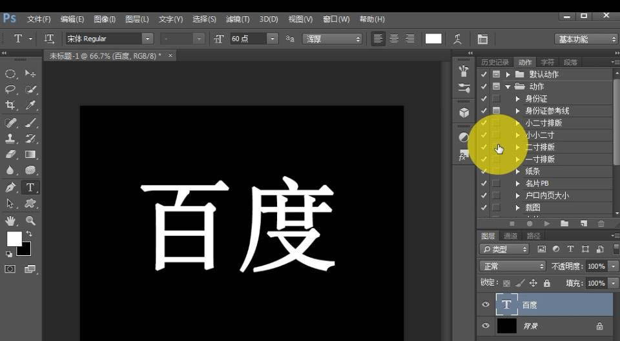Open the 图层(L) menu
The height and width of the screenshot is (341, 620).
(137, 19)
